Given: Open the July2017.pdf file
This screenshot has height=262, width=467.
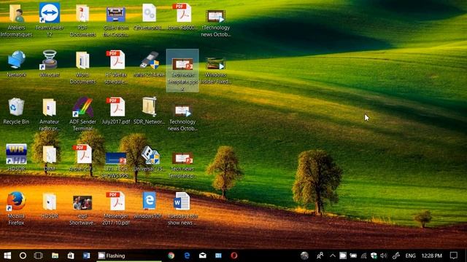Looking at the screenshot, I should [116, 111].
